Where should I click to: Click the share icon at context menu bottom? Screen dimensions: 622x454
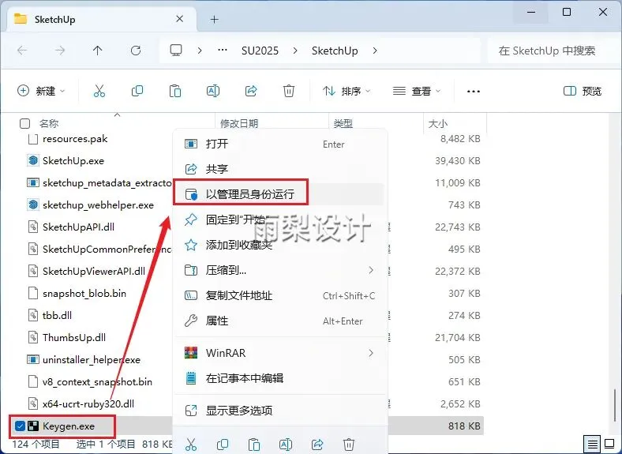pyautogui.click(x=317, y=444)
